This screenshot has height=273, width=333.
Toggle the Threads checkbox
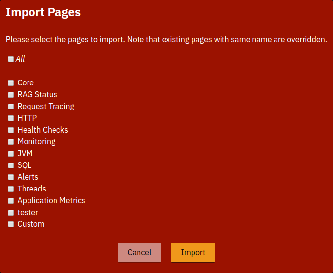pyautogui.click(x=11, y=189)
